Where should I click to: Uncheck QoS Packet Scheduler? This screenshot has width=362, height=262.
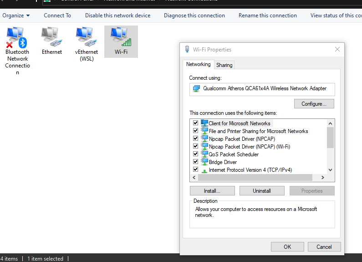[x=195, y=154]
